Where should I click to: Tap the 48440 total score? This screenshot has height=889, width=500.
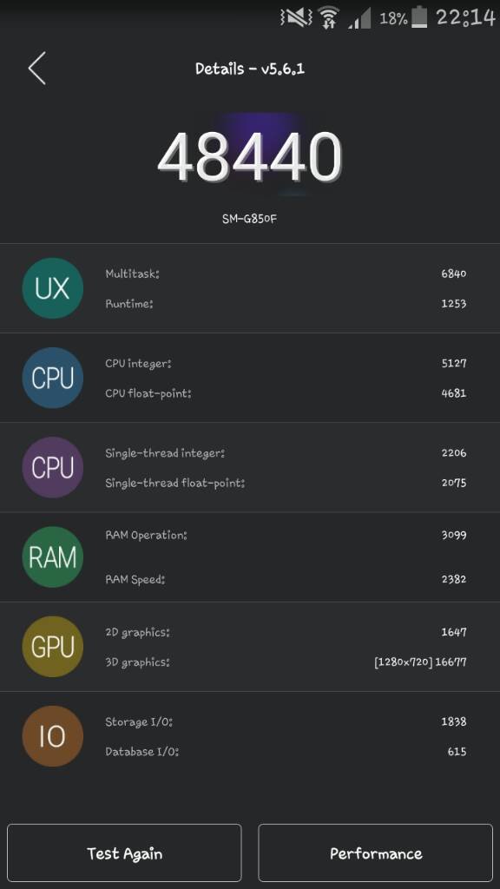click(249, 157)
